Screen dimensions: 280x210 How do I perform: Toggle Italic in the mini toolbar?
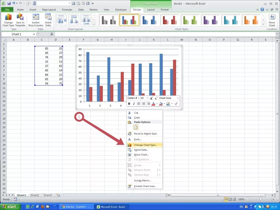[134, 103]
